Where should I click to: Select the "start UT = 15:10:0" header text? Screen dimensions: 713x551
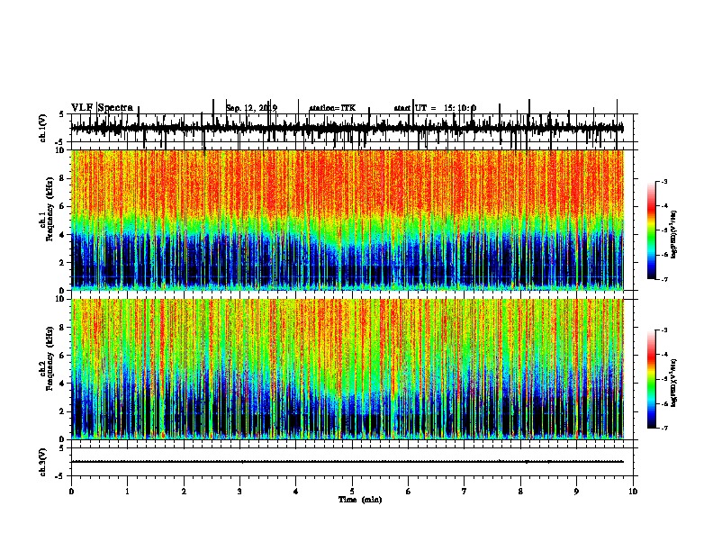[x=435, y=108]
